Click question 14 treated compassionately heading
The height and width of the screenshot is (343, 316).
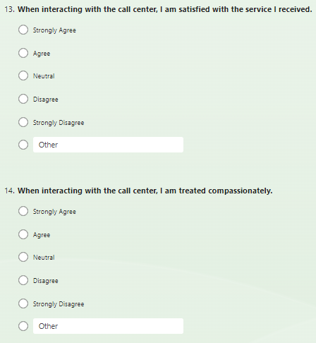click(138, 191)
